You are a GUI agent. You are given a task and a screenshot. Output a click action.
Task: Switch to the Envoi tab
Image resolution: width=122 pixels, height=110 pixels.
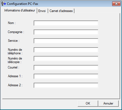[42, 11]
